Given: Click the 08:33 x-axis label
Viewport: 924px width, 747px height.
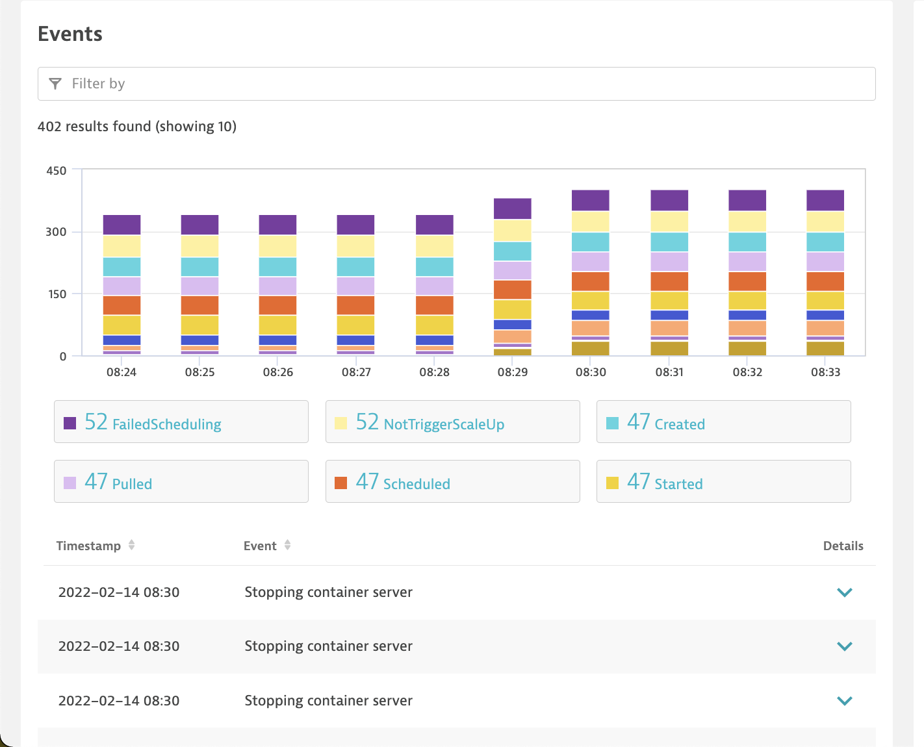Looking at the screenshot, I should tap(825, 372).
